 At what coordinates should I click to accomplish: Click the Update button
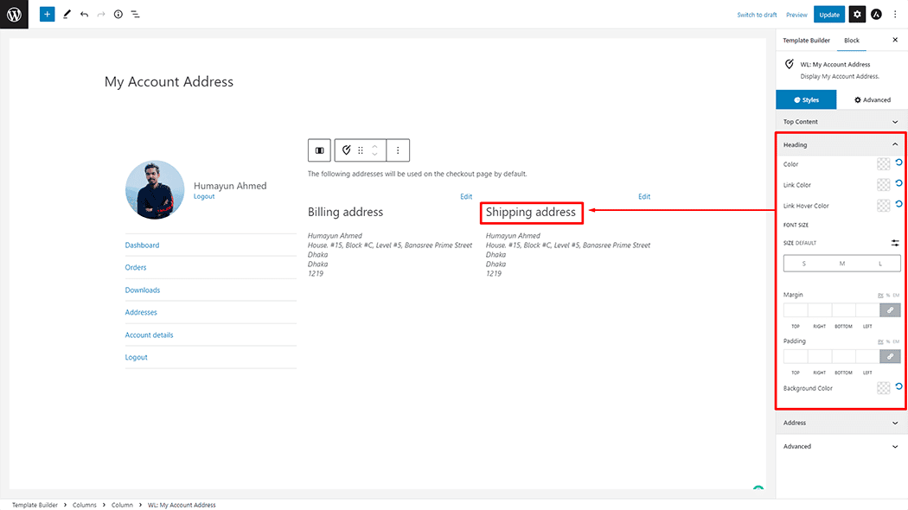point(829,15)
